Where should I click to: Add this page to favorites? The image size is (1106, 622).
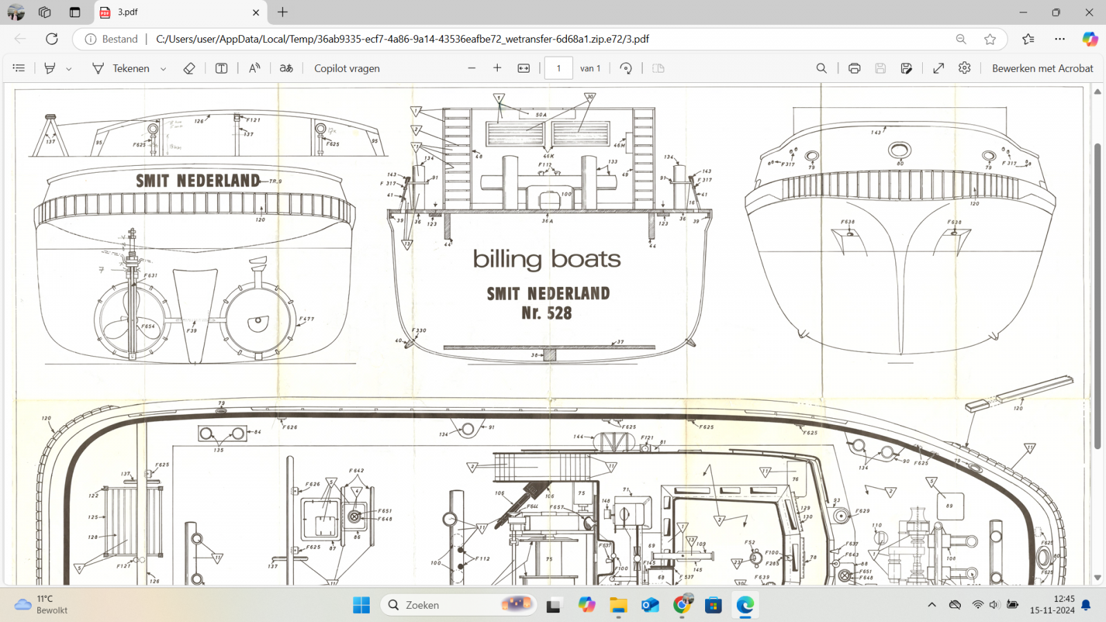[x=990, y=39]
